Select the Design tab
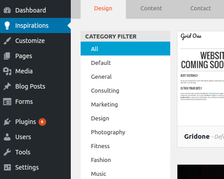Screen dimensions: 224x179 [103, 9]
